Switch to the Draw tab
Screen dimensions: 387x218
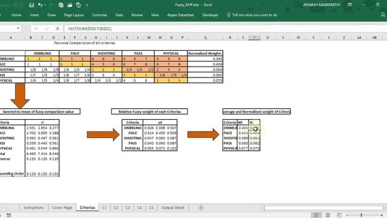point(51,15)
